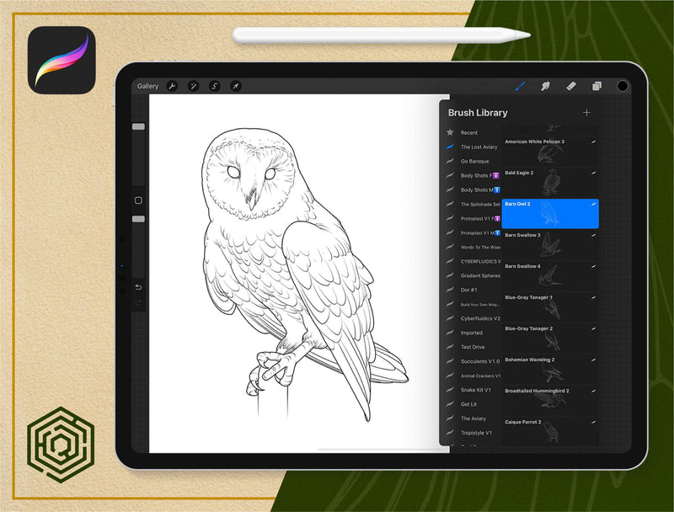Tap the undo arrow
This screenshot has height=512, width=674.
point(138,286)
